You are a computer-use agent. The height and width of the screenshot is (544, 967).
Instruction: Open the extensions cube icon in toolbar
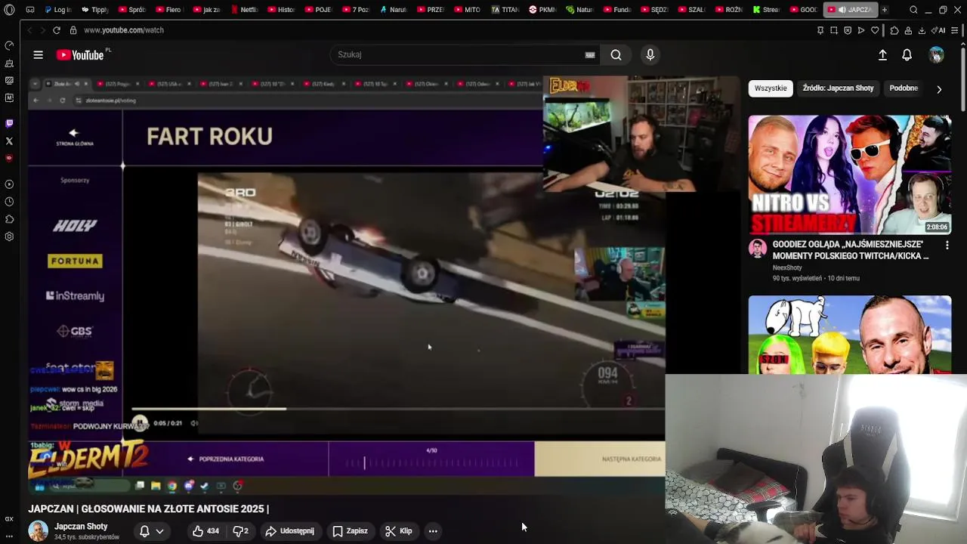click(894, 30)
